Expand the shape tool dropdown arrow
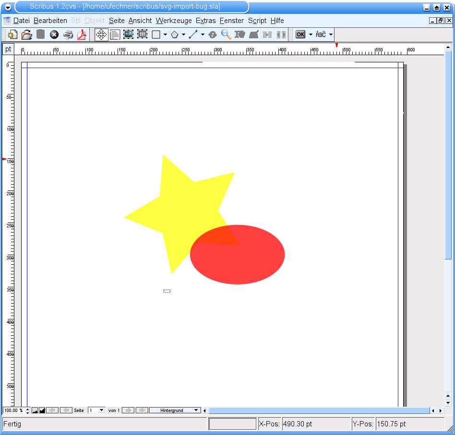The height and width of the screenshot is (435, 455). (165, 35)
